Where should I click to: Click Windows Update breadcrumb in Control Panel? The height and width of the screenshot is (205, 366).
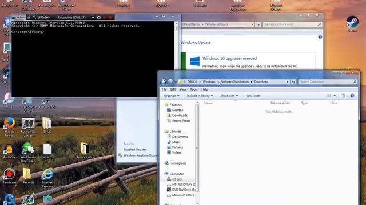point(216,24)
